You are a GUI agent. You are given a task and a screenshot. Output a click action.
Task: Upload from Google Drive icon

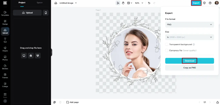point(31,55)
